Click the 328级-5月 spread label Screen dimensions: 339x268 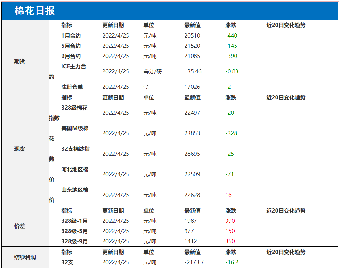pyautogui.click(x=75, y=231)
